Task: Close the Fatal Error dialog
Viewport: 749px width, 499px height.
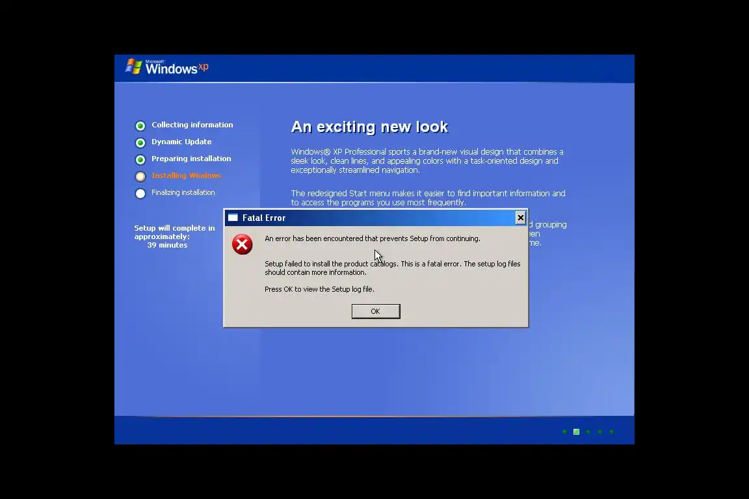Action: (520, 218)
